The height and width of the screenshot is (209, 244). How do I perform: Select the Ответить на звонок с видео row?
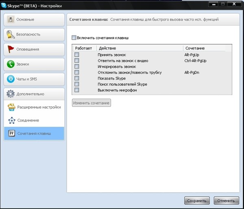(152, 61)
